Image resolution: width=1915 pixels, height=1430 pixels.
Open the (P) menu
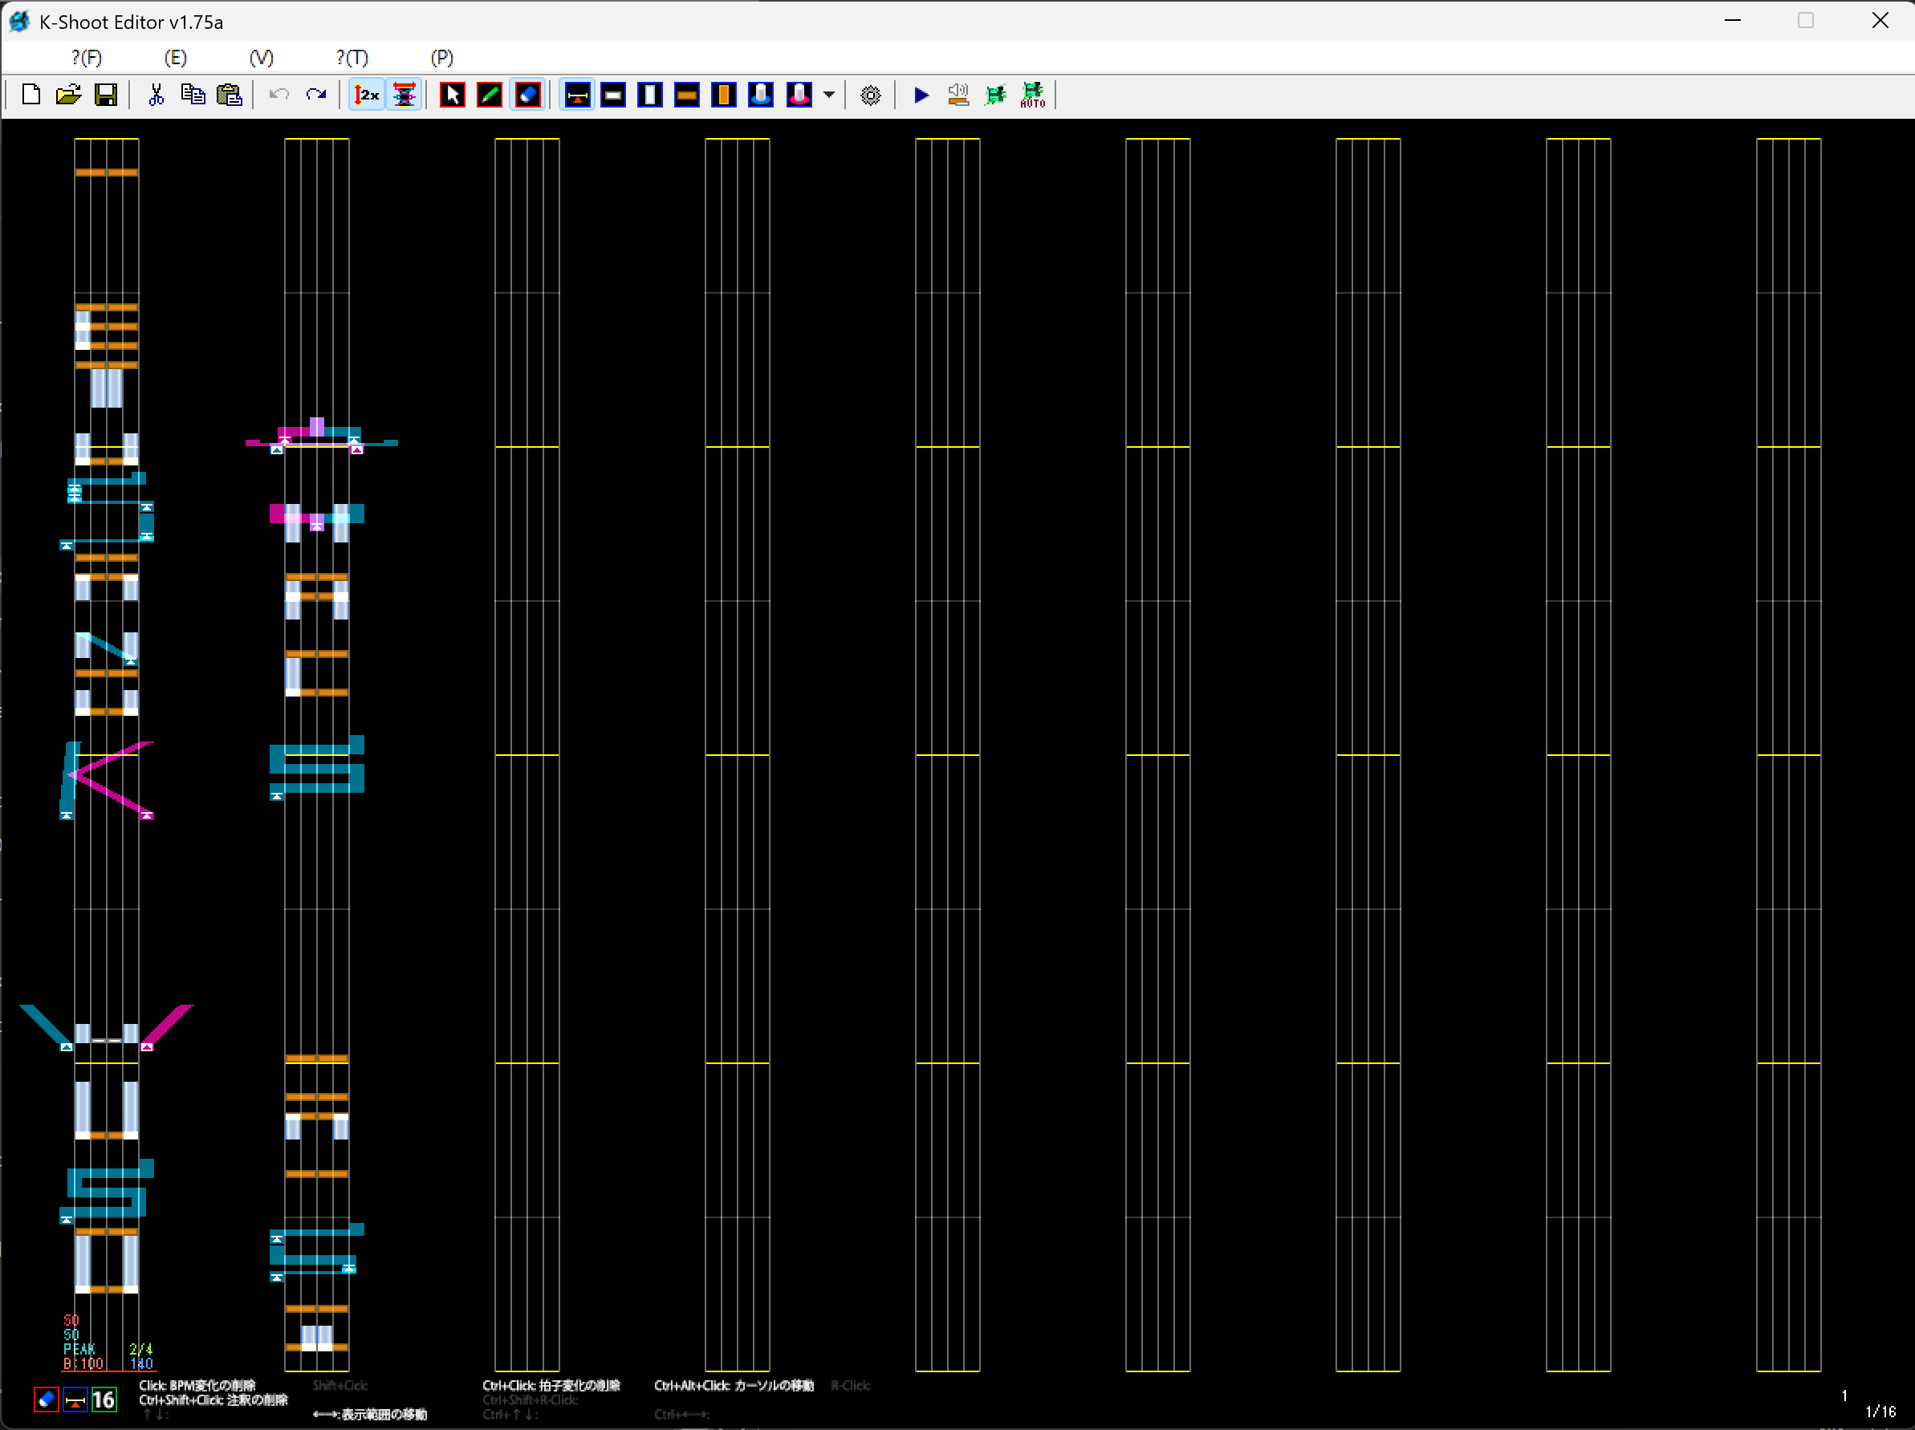(x=441, y=57)
